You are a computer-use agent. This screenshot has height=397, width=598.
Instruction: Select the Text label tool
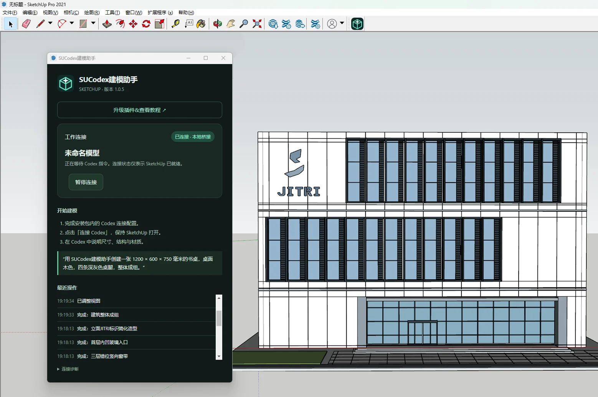pyautogui.click(x=188, y=24)
